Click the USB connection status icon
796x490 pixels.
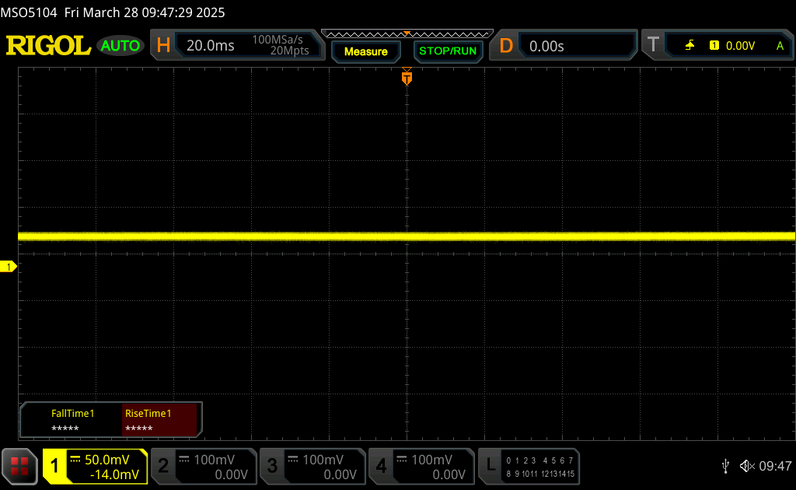click(725, 466)
